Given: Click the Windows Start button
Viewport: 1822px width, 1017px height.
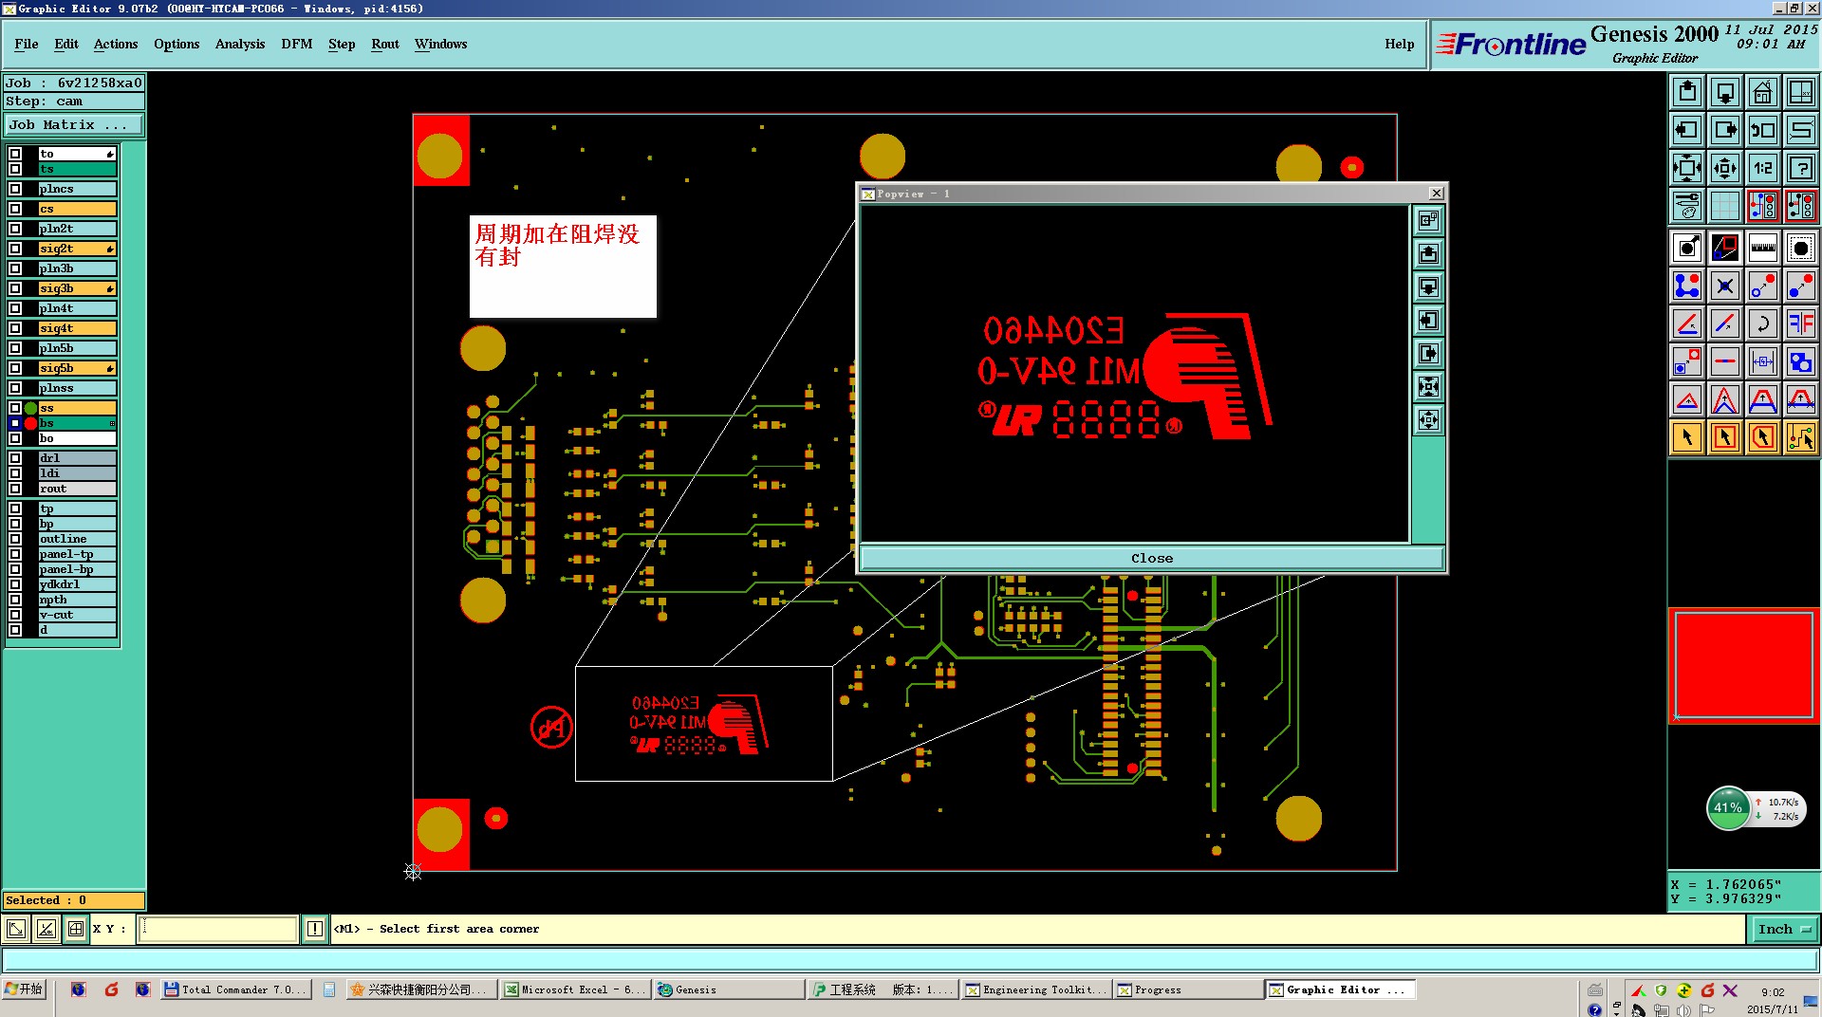Looking at the screenshot, I should 24,989.
